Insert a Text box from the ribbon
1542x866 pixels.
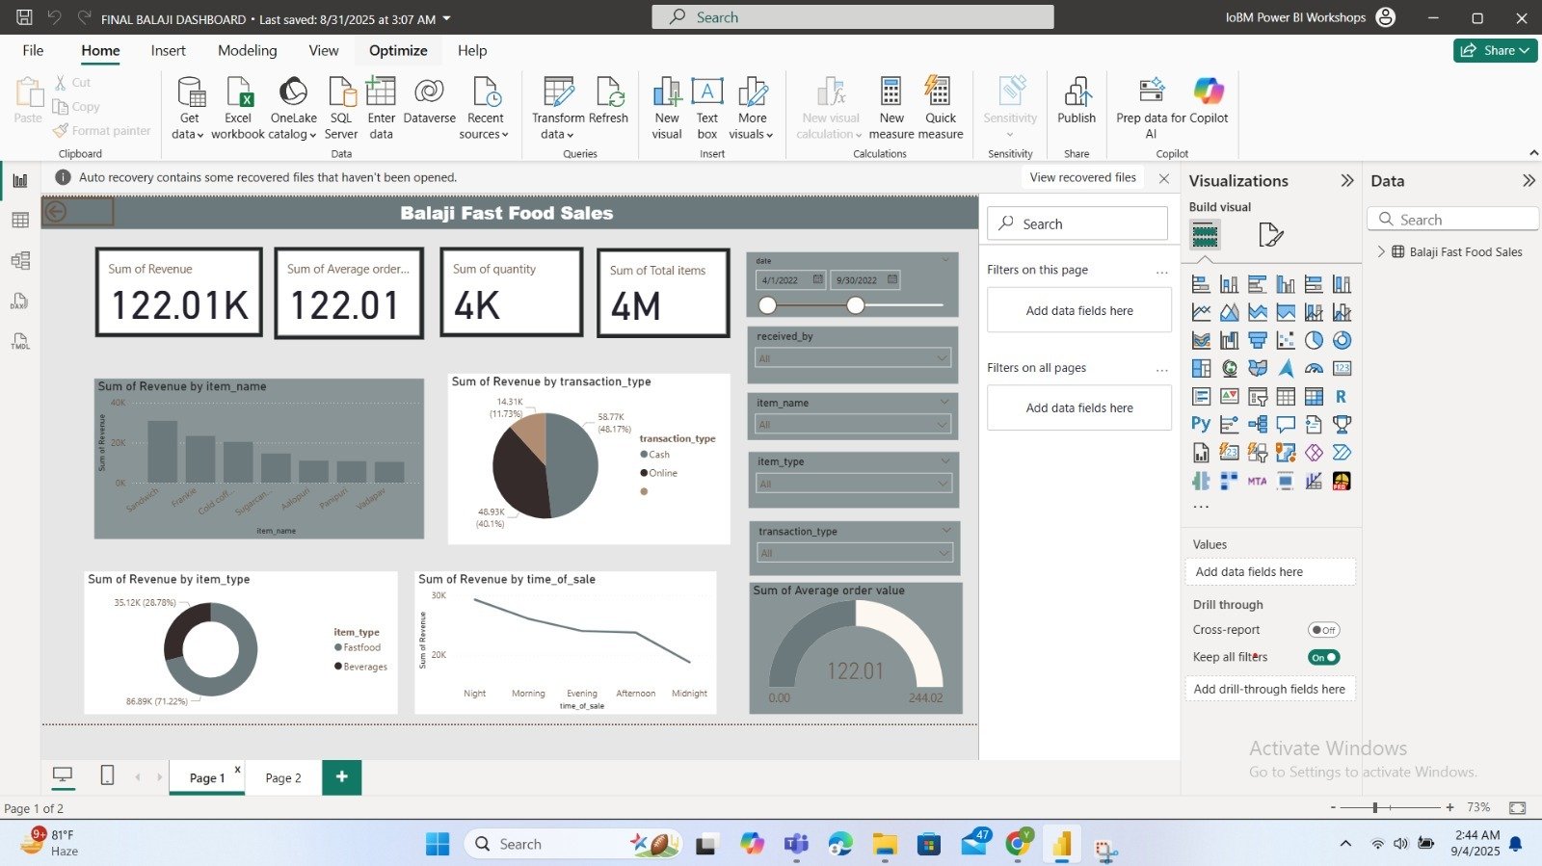[707, 93]
